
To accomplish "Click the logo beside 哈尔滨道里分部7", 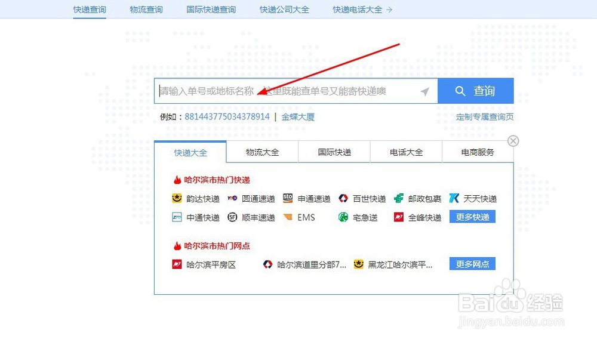I will (267, 264).
